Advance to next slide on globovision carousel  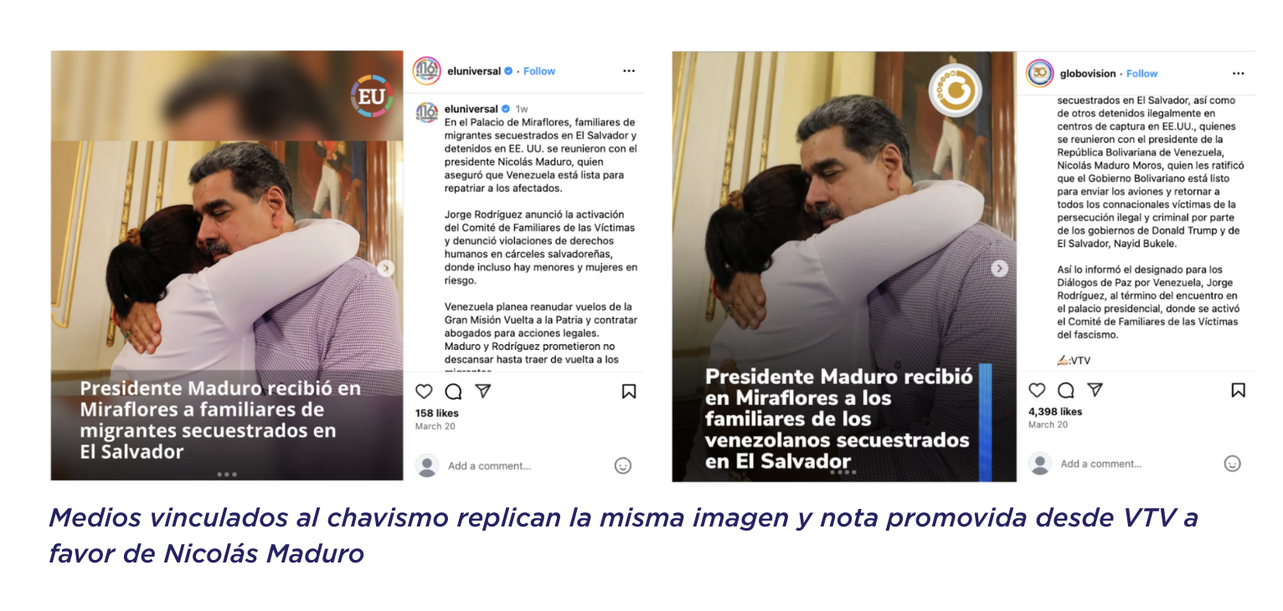tap(999, 269)
